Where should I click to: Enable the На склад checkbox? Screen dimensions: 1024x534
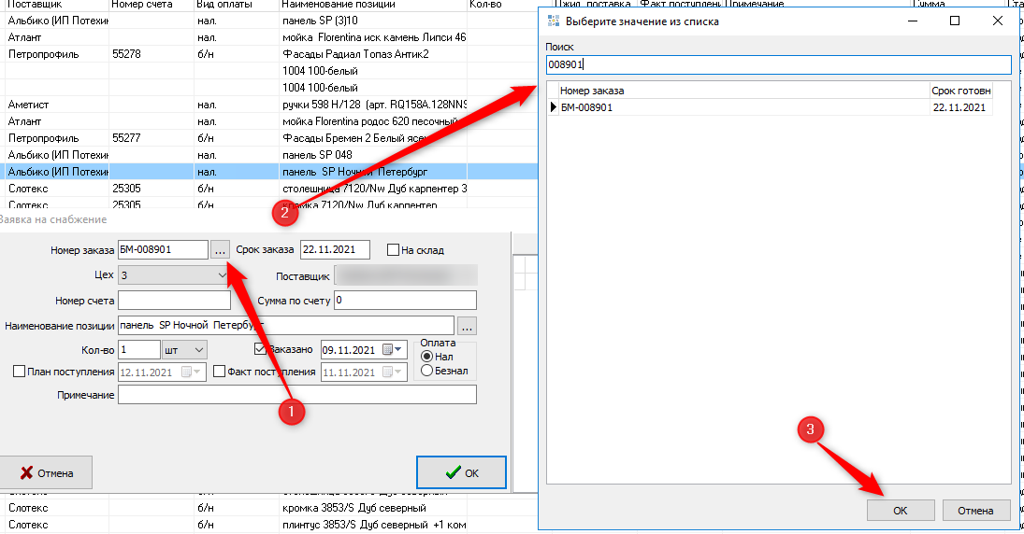(x=394, y=250)
